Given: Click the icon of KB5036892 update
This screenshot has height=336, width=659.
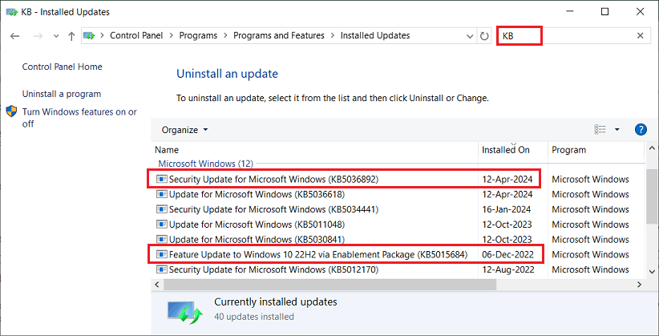Looking at the screenshot, I should click(x=162, y=180).
